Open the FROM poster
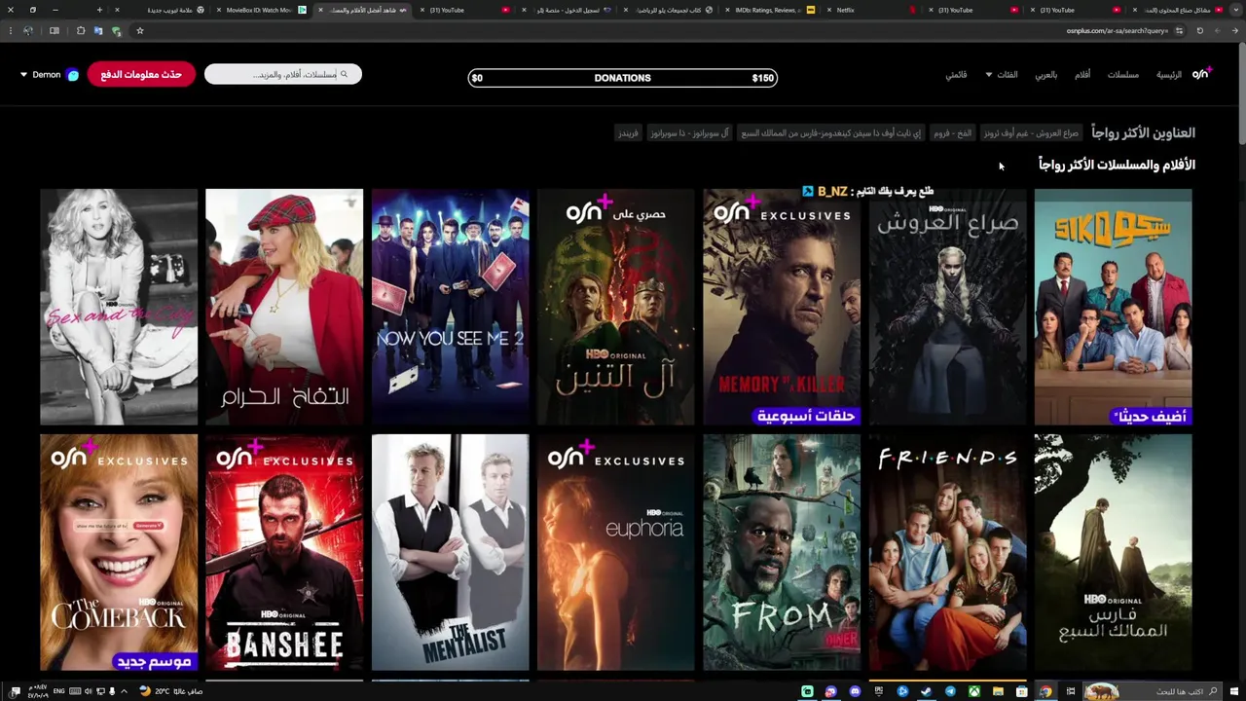 point(782,553)
